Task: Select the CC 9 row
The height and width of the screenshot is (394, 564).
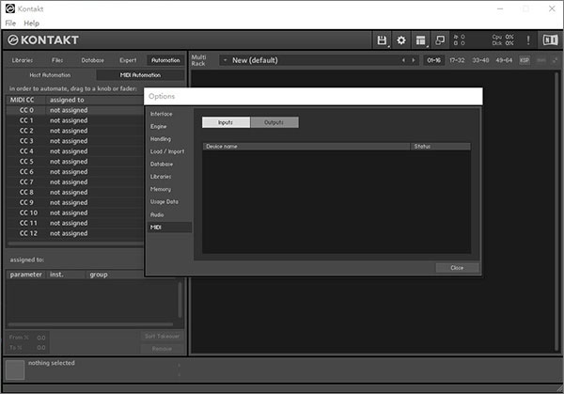Action: tap(75, 202)
